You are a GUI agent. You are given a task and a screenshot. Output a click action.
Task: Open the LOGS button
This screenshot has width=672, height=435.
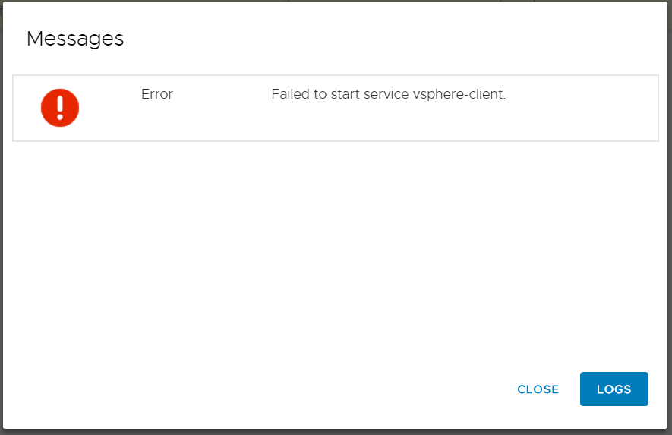coord(614,389)
